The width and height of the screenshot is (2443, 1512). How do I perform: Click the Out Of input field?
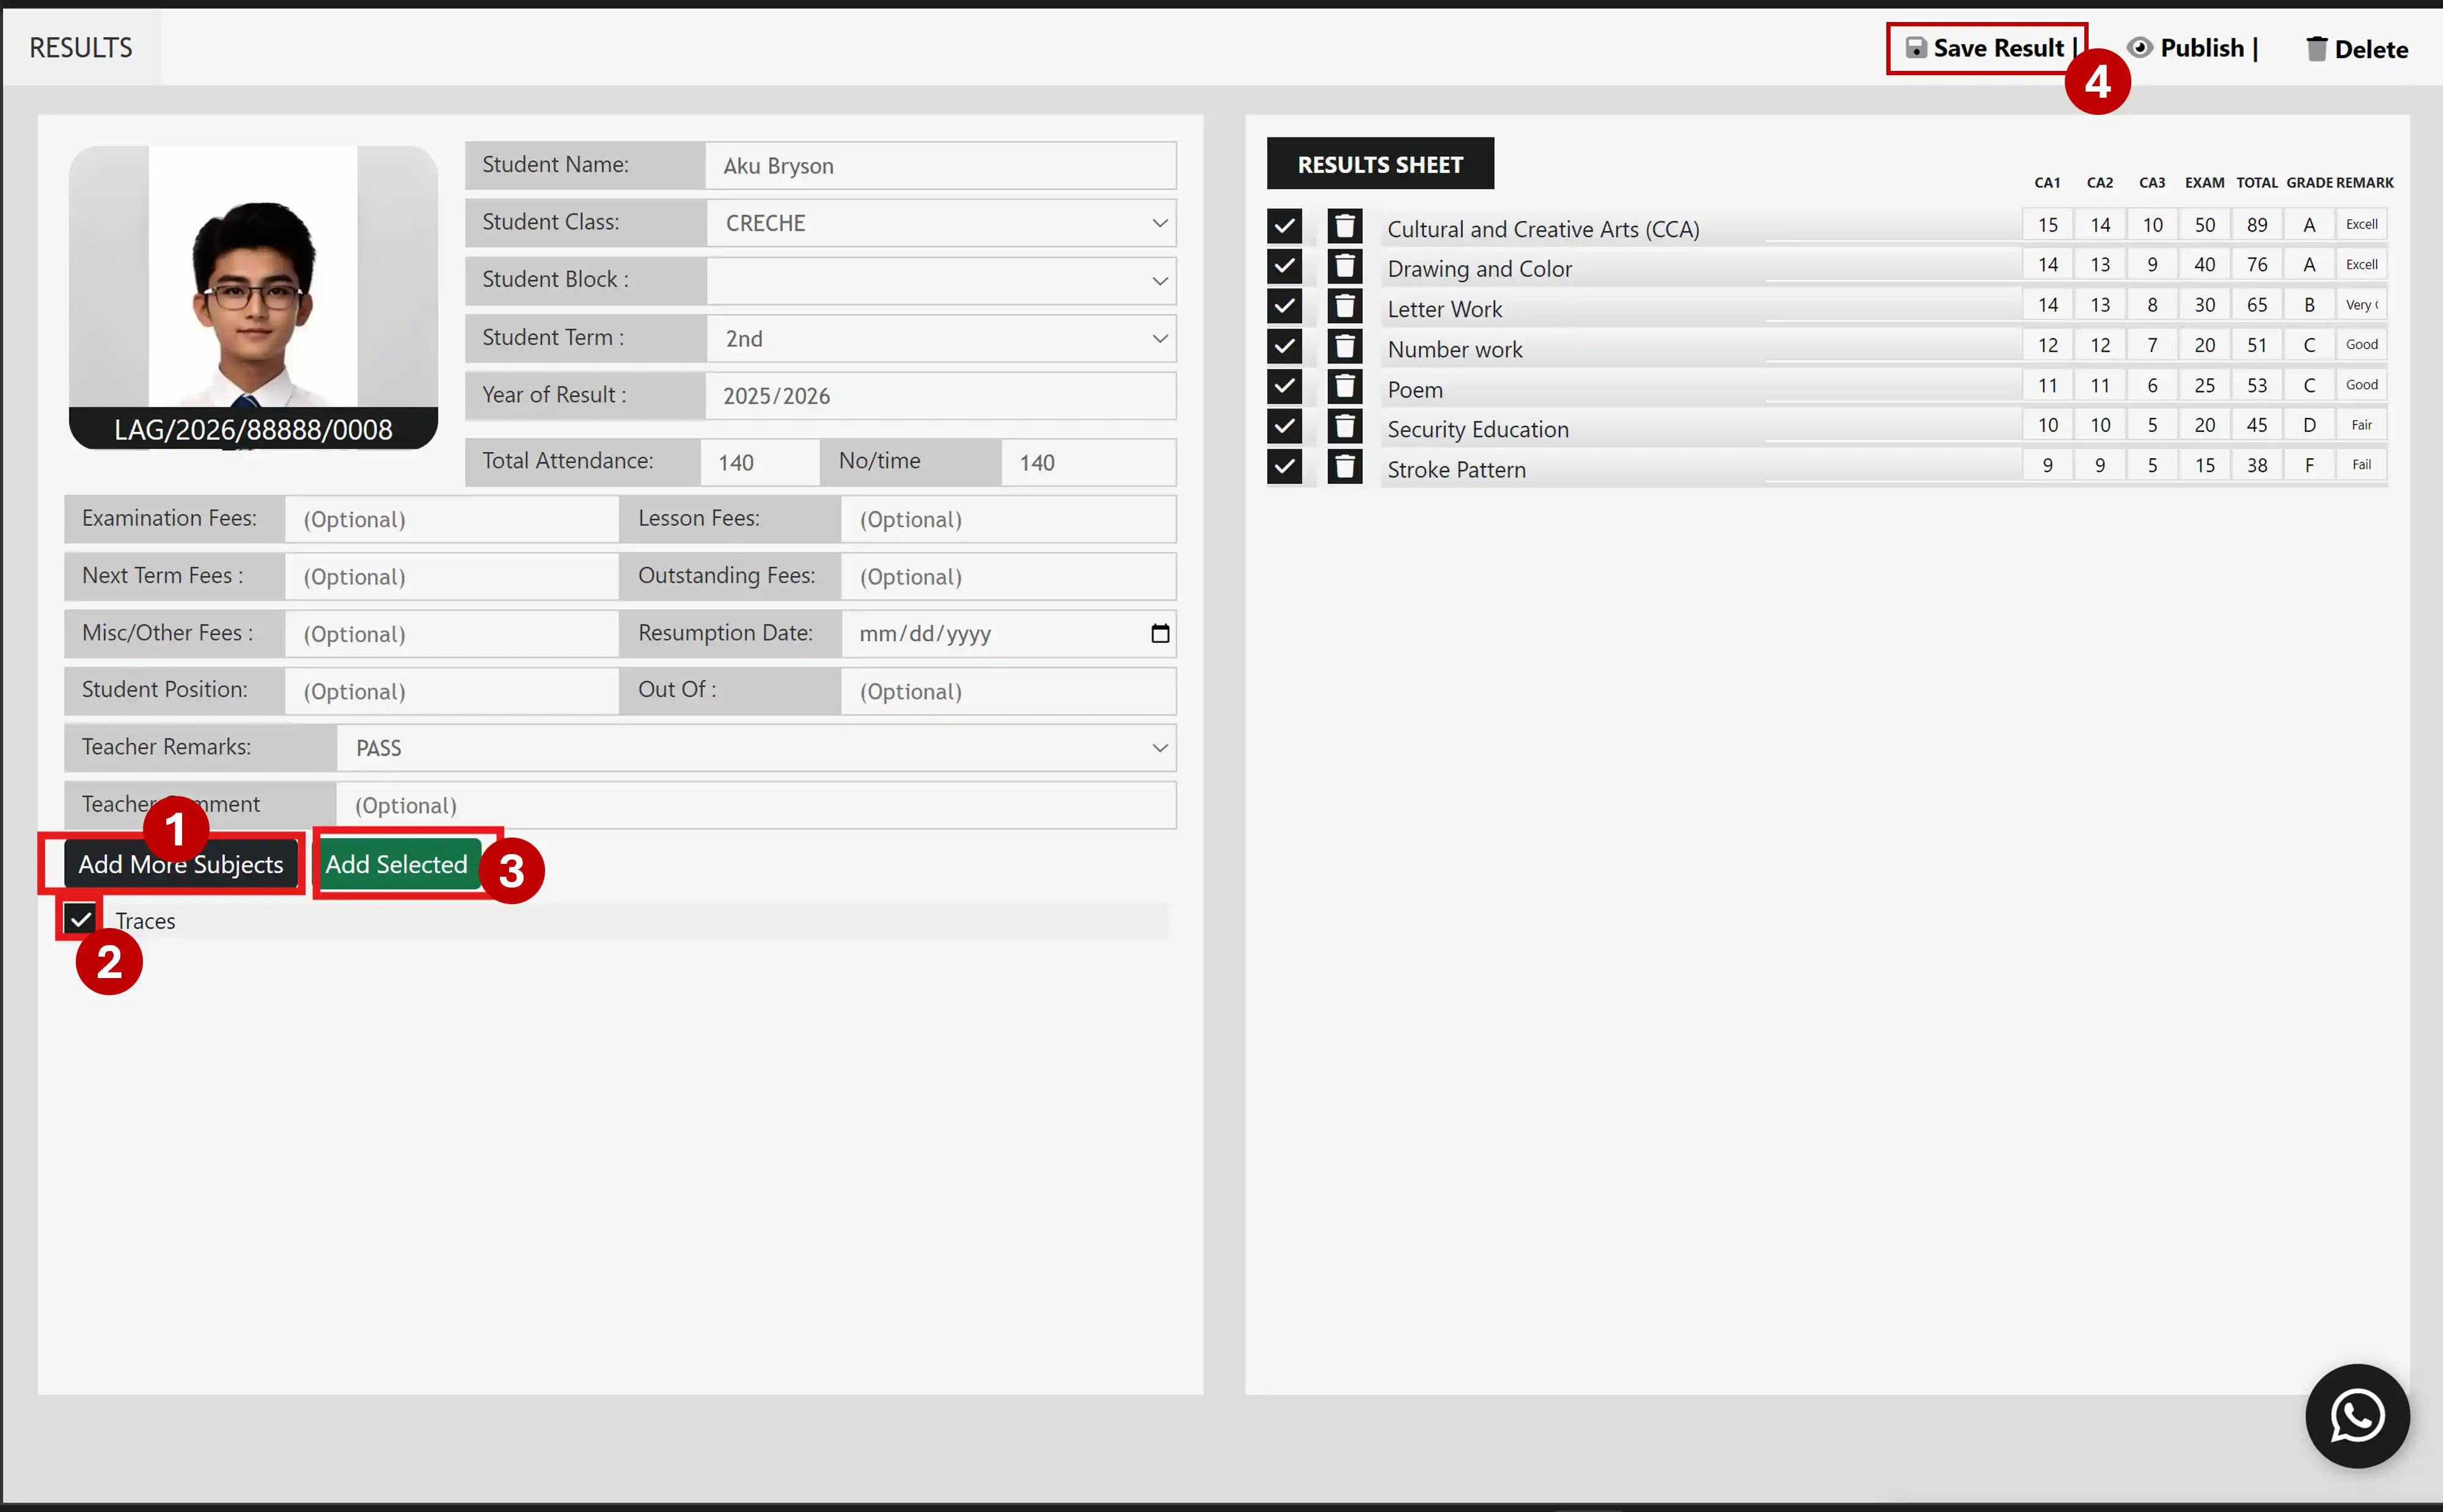click(x=1009, y=691)
